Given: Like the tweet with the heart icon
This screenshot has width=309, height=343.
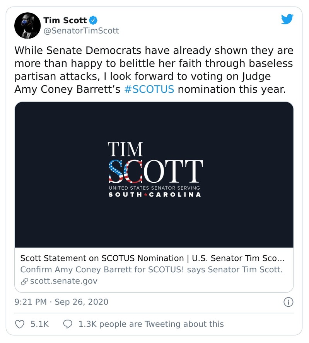Looking at the screenshot, I should (19, 324).
